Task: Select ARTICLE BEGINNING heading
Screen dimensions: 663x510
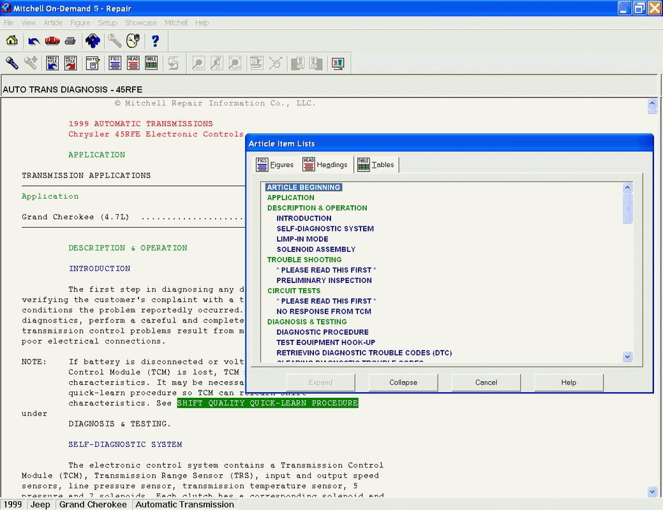Action: pos(304,187)
